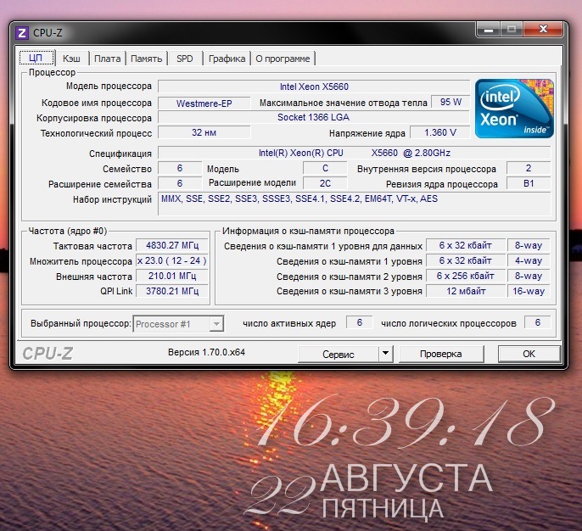Switch to the ЦП tab
Image resolution: width=582 pixels, height=531 pixels.
click(x=36, y=58)
